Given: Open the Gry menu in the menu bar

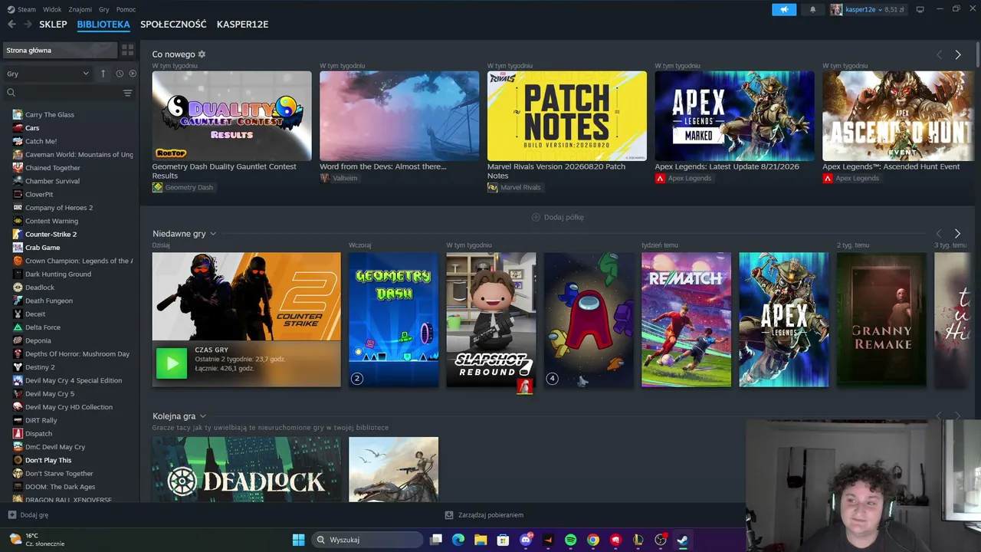Looking at the screenshot, I should (104, 9).
